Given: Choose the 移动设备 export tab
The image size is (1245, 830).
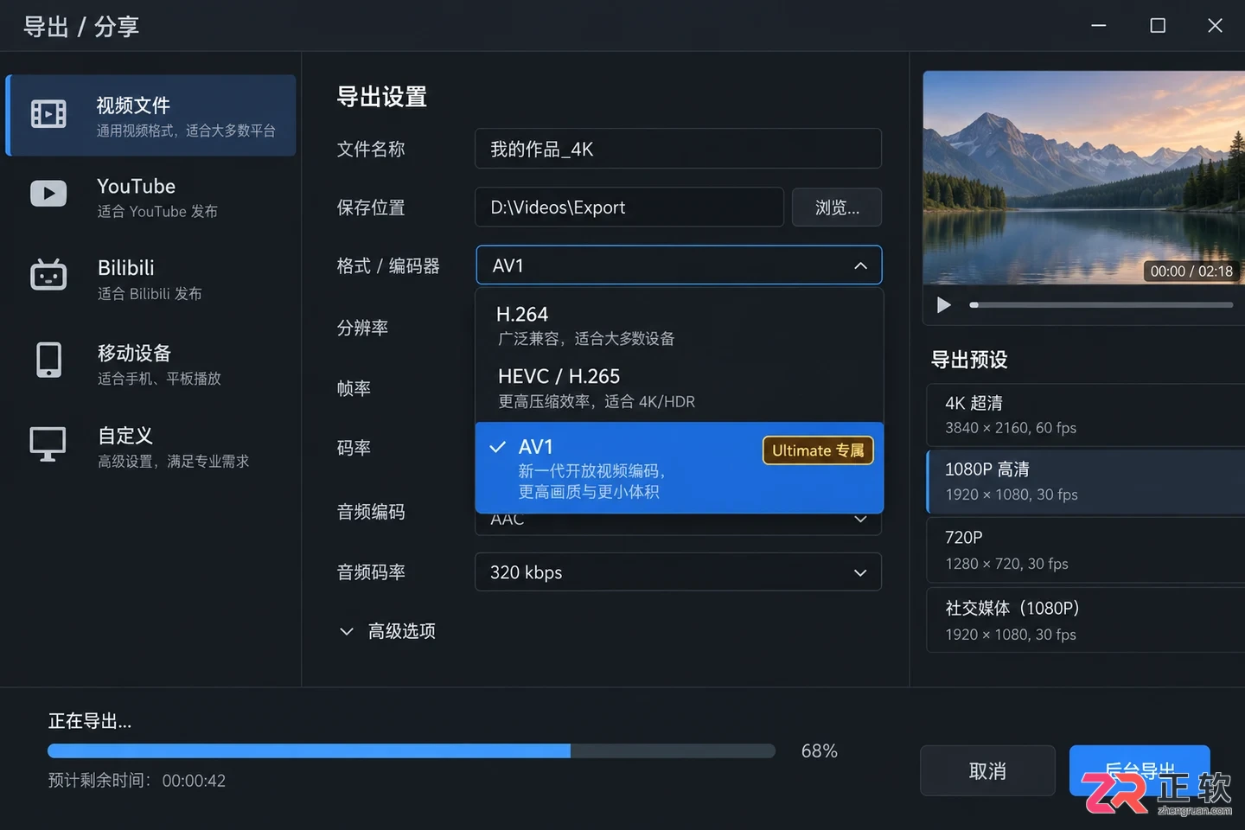Looking at the screenshot, I should point(150,363).
